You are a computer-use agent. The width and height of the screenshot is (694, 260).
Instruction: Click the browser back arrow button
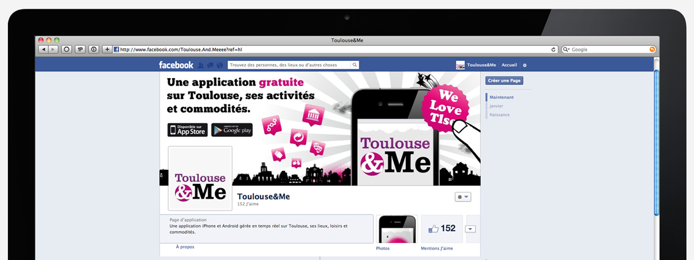coord(43,50)
